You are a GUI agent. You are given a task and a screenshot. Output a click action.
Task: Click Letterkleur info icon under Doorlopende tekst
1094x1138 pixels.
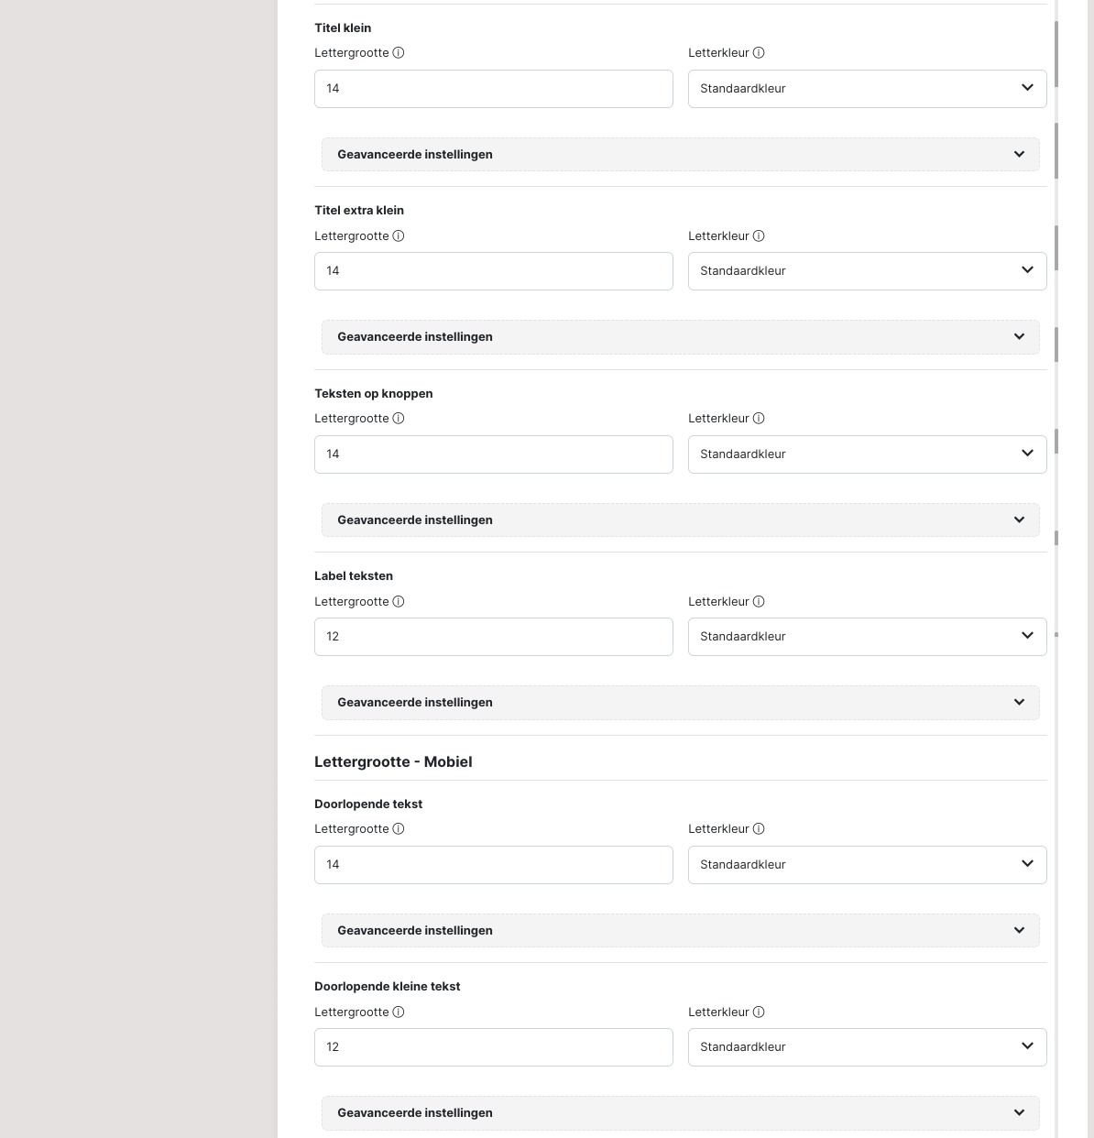pyautogui.click(x=759, y=829)
